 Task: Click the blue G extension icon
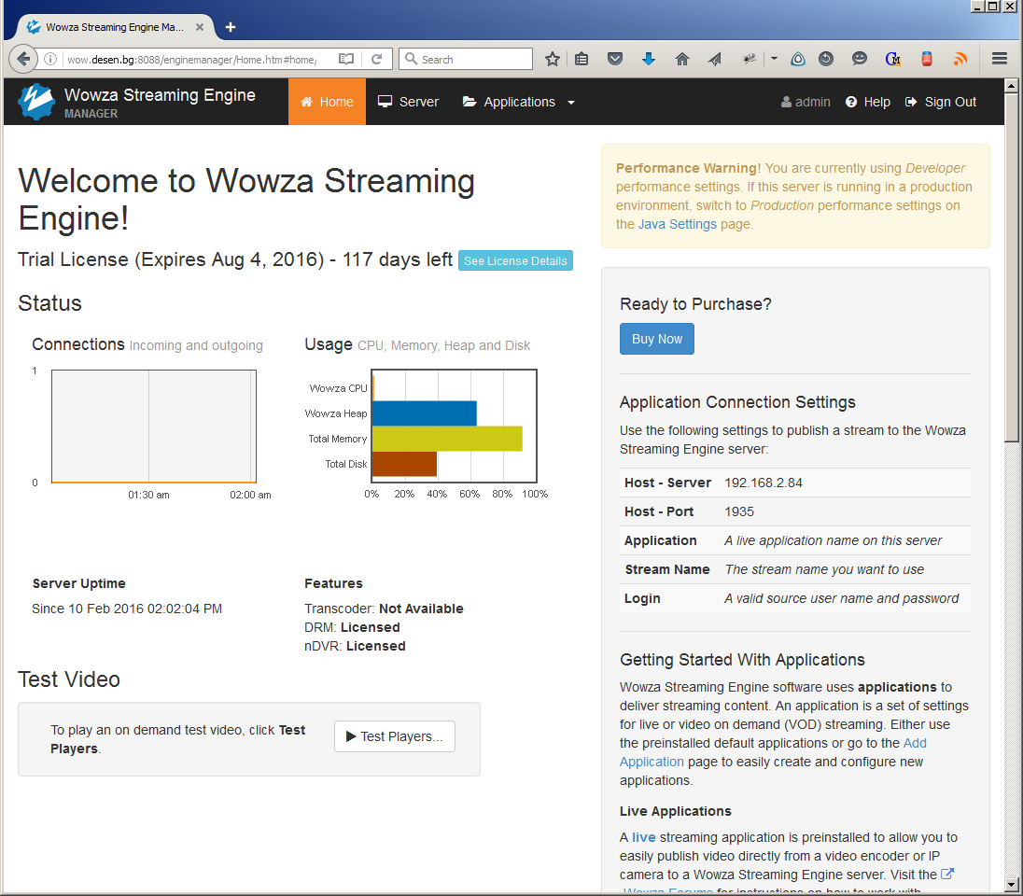click(892, 59)
